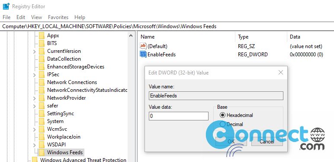Select the Windows Advanced Threat Protection key label
Viewport: 334px width, 162px height.
[83, 160]
